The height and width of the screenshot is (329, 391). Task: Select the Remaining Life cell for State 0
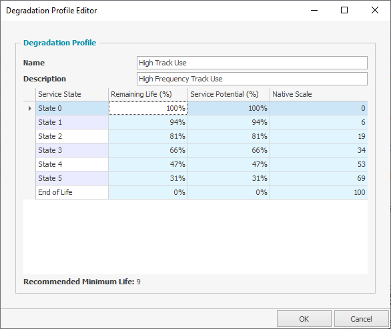coord(148,108)
